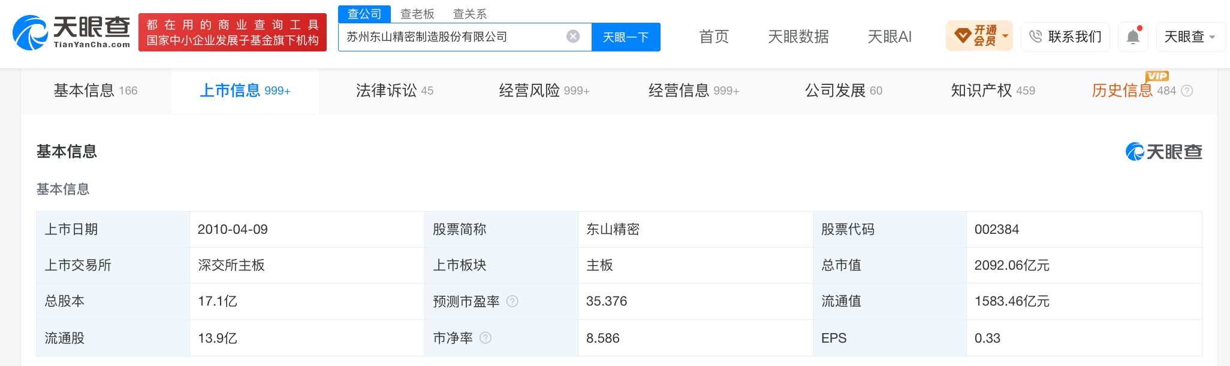Open the 知识产权 tab
This screenshot has width=1230, height=366.
tap(993, 91)
